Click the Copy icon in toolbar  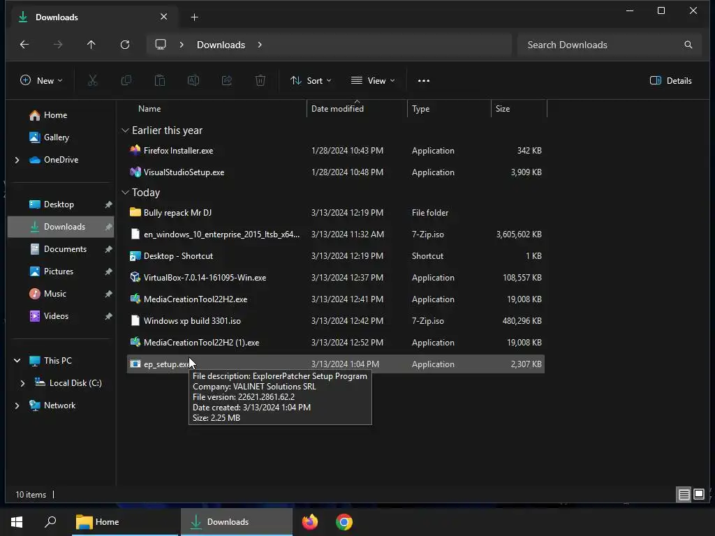click(x=126, y=81)
